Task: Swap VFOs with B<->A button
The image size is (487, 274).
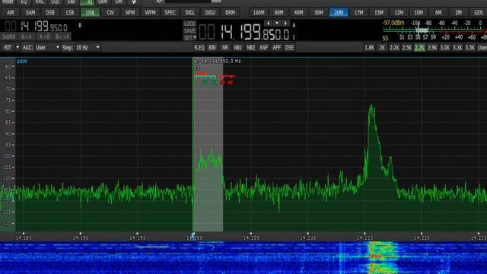Action: coord(62,37)
